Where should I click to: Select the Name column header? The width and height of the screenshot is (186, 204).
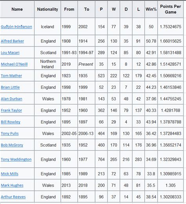click(17, 9)
